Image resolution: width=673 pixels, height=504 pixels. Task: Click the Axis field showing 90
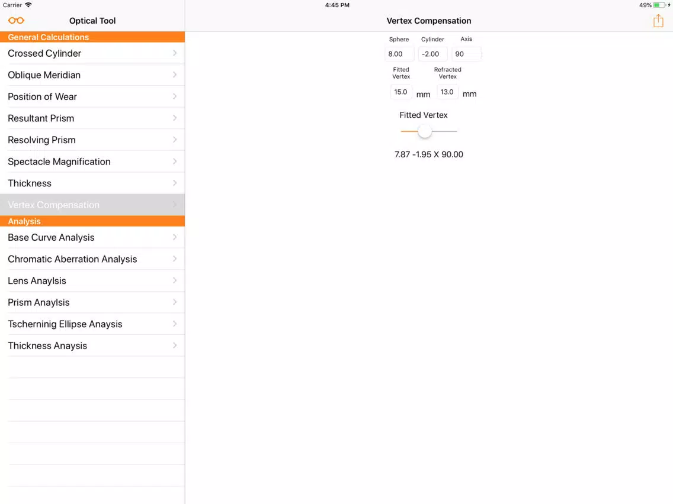click(x=466, y=54)
